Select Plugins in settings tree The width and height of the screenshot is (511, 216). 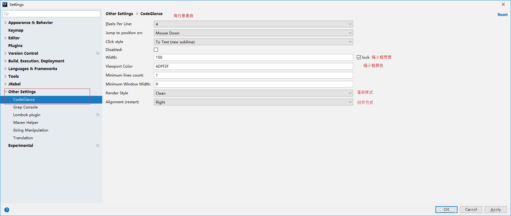point(15,46)
